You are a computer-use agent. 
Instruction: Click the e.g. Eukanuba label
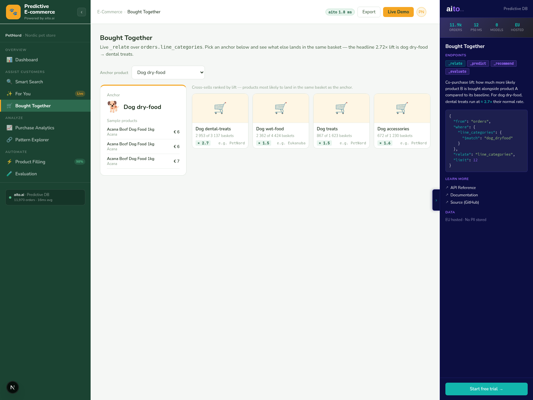pyautogui.click(x=291, y=143)
